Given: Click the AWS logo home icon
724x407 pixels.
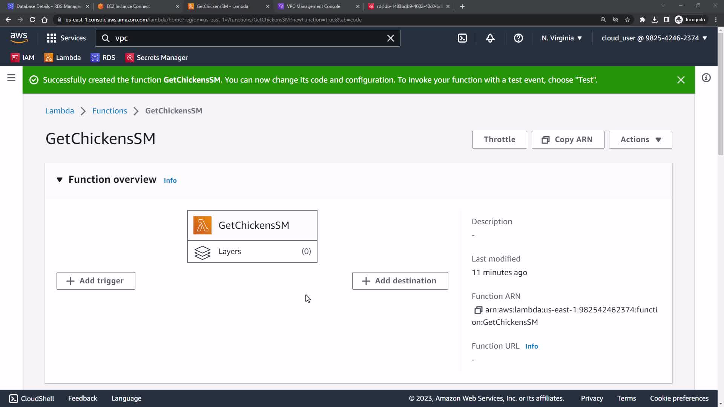Looking at the screenshot, I should pos(19,38).
